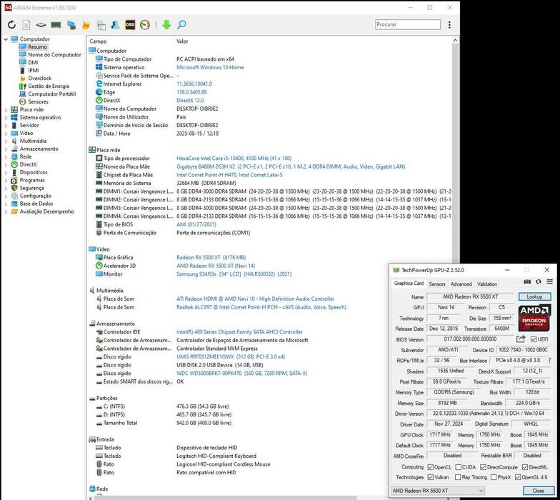Screen dimensions: 560x500
Task: Open the OSD panel toolbar icon
Action: (130, 24)
